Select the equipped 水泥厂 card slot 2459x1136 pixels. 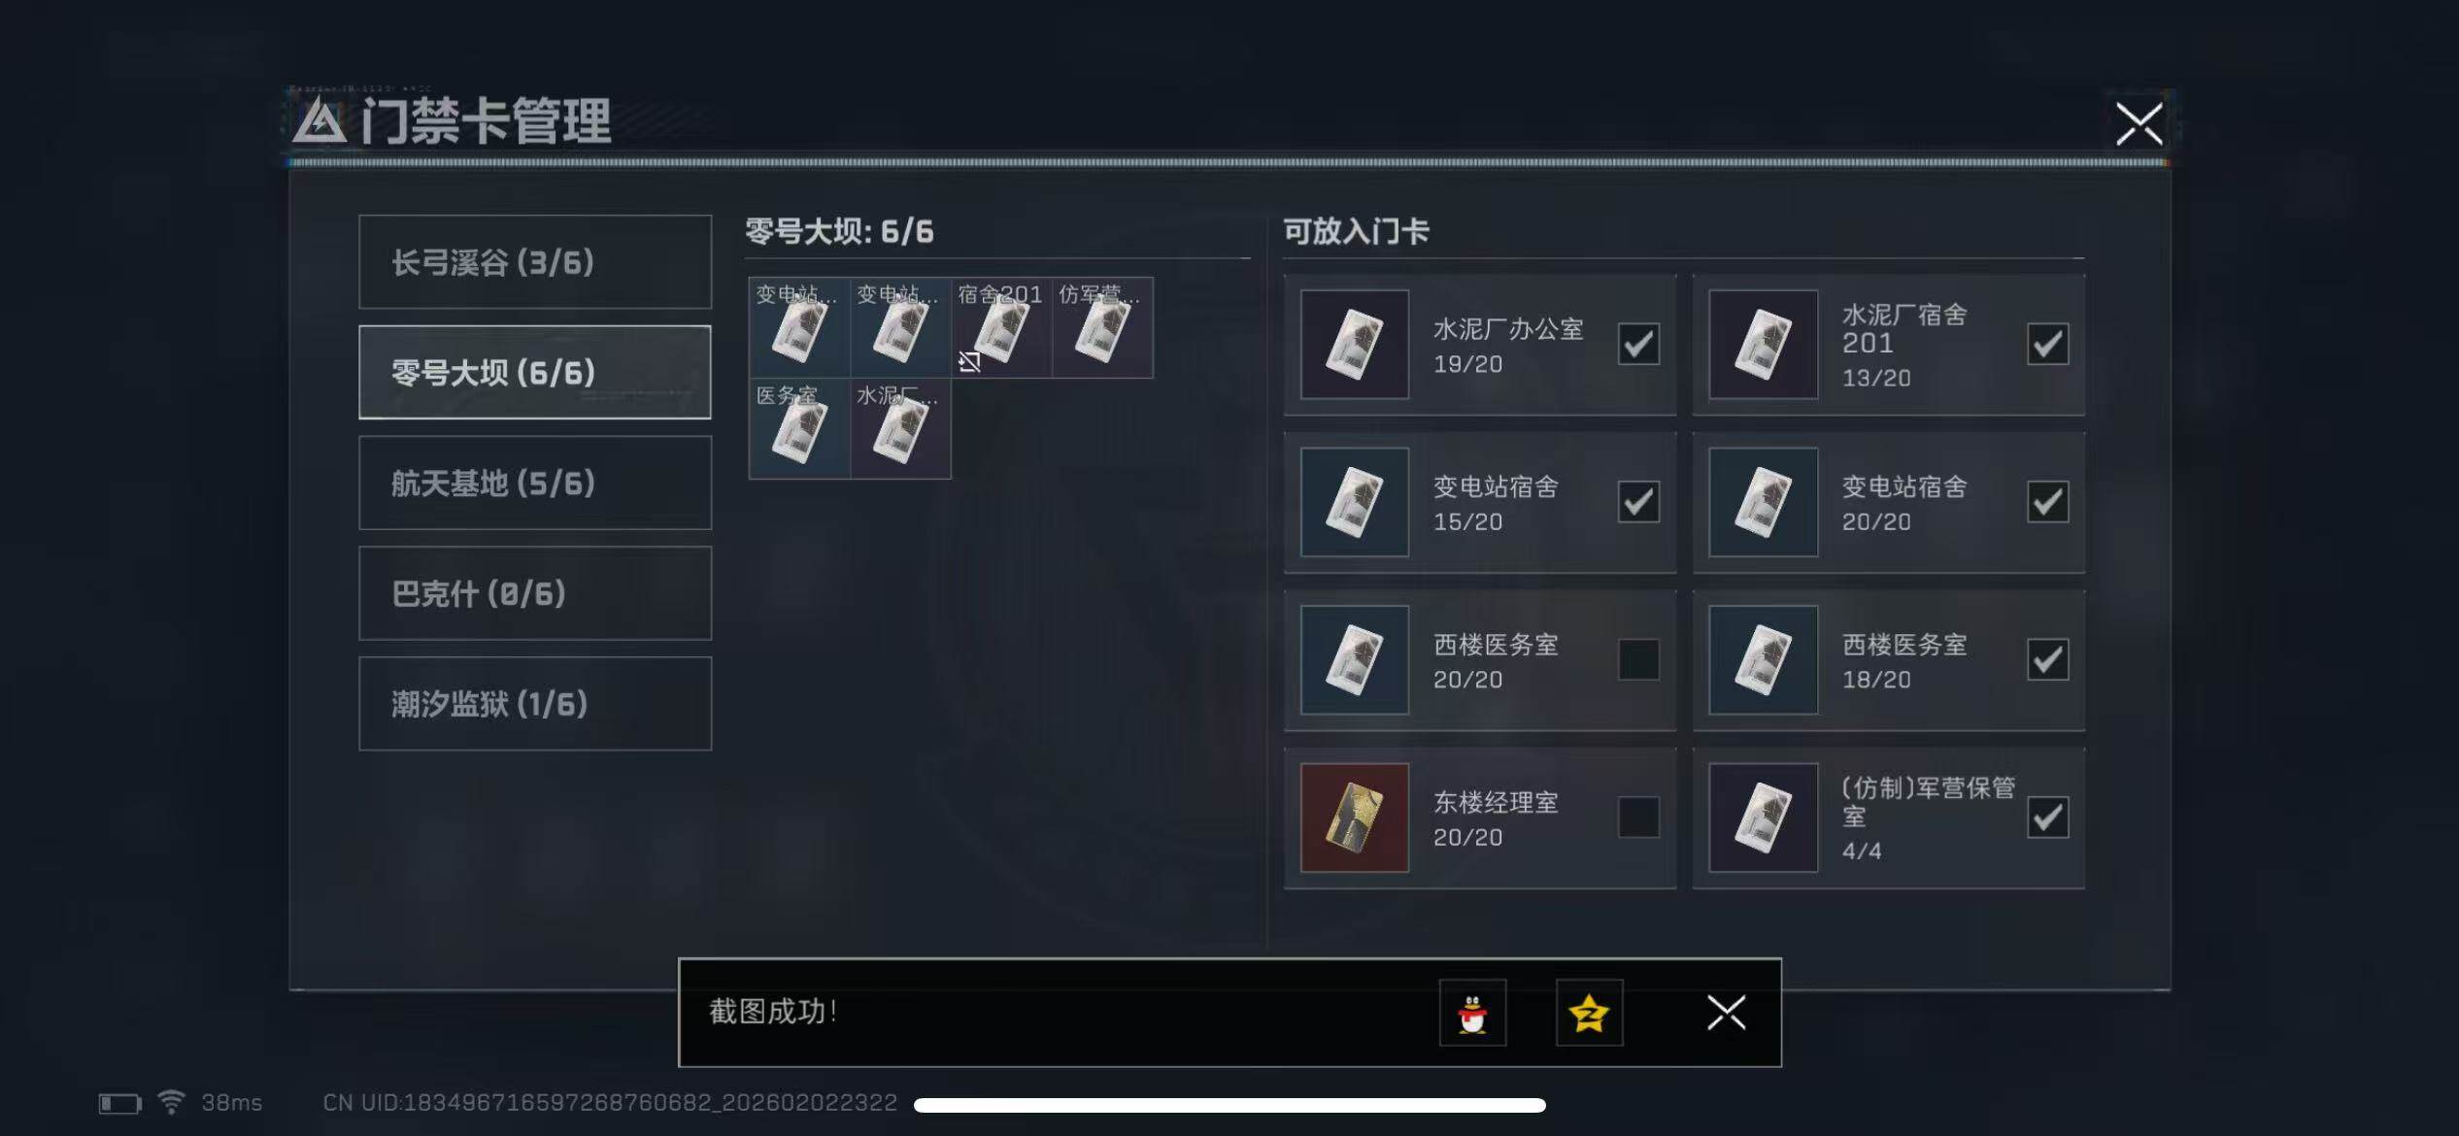(x=900, y=428)
